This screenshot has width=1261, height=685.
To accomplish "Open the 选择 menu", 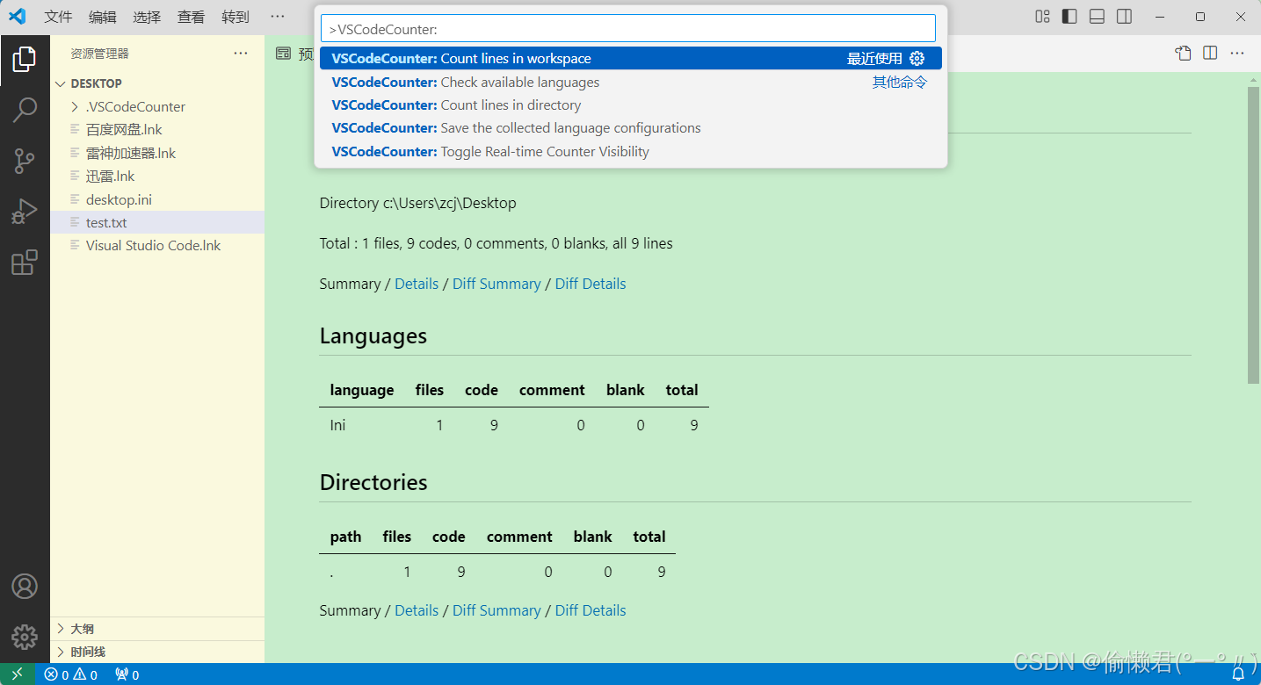I will 147,17.
